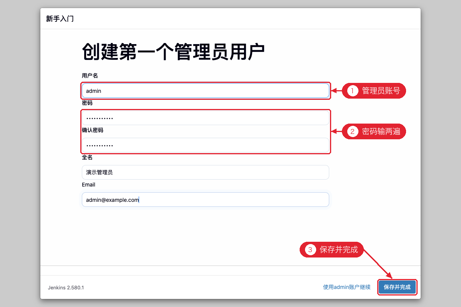Click the 创建第一个管理员用户 heading

(174, 53)
